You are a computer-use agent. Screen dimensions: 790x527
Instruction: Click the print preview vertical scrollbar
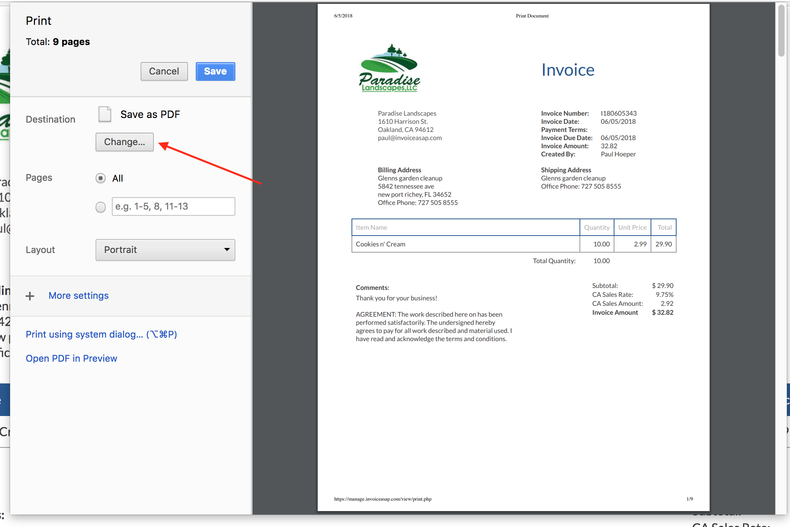782,31
